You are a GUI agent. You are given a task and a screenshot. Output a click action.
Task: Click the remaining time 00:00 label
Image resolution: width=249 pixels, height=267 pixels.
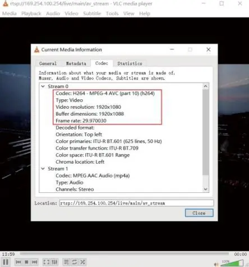point(241,254)
